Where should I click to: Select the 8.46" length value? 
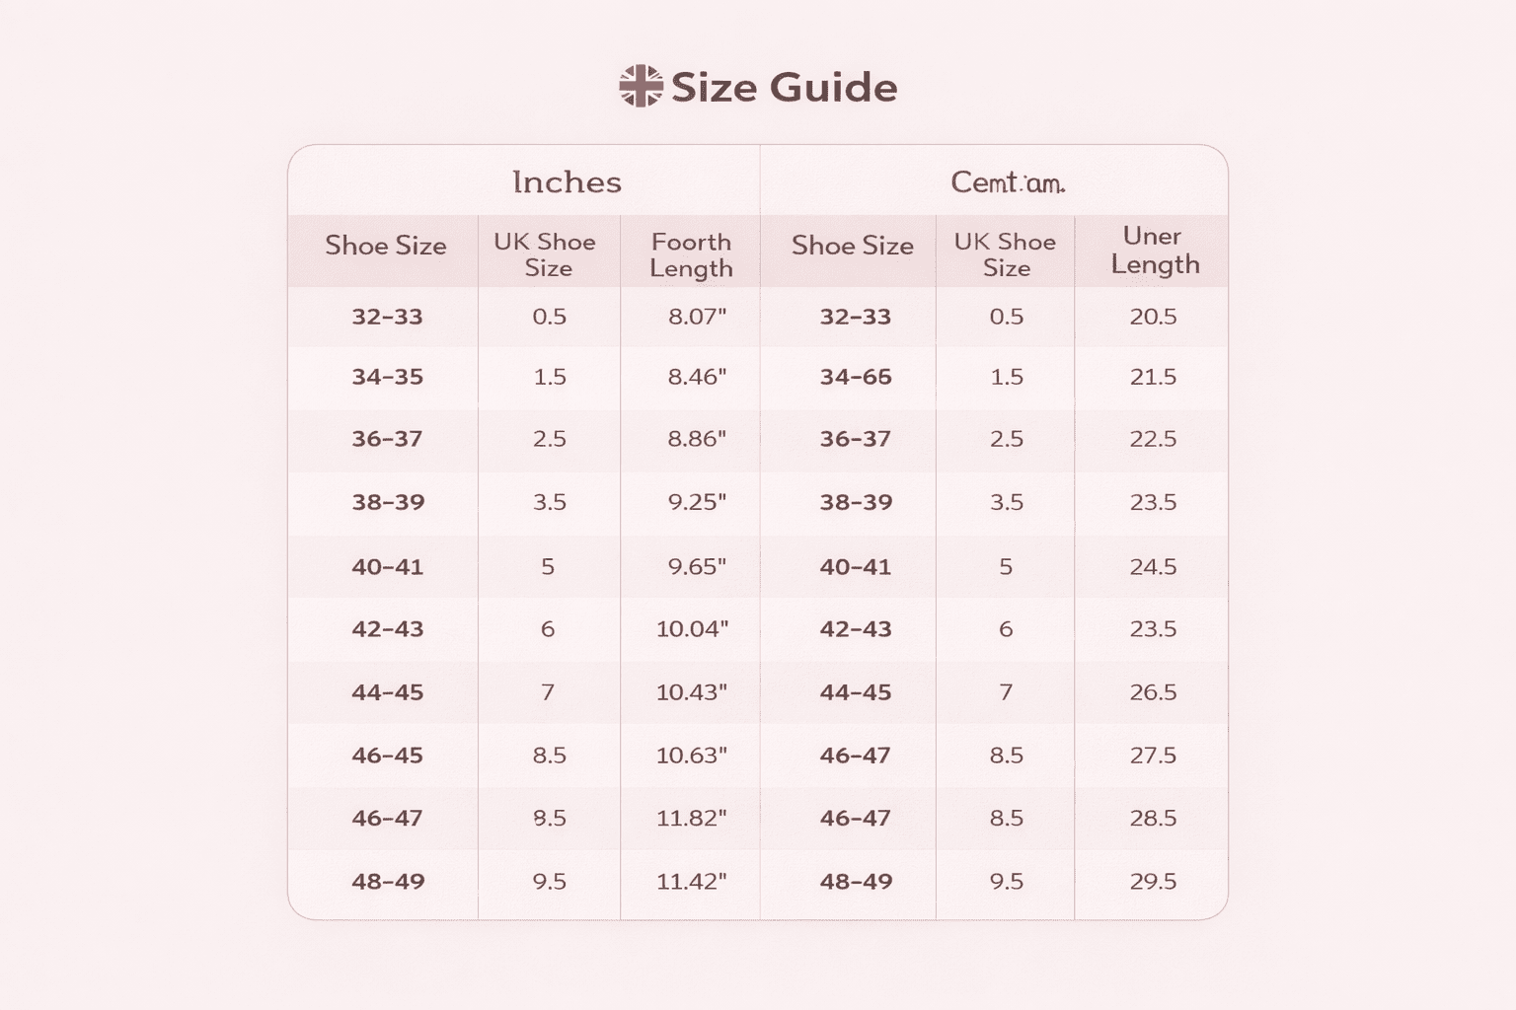[x=697, y=377]
